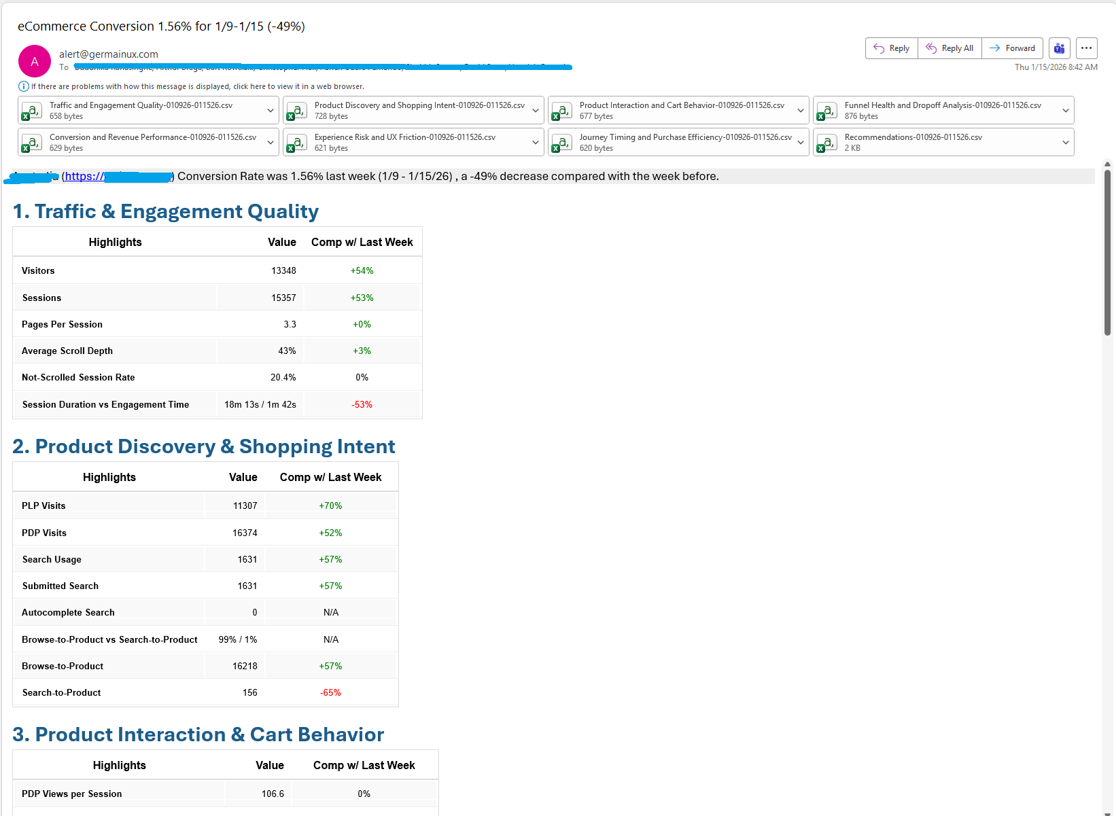Expand dropdown for Product Discovery and Shopping Intent attachment
The width and height of the screenshot is (1116, 816).
[x=536, y=111]
